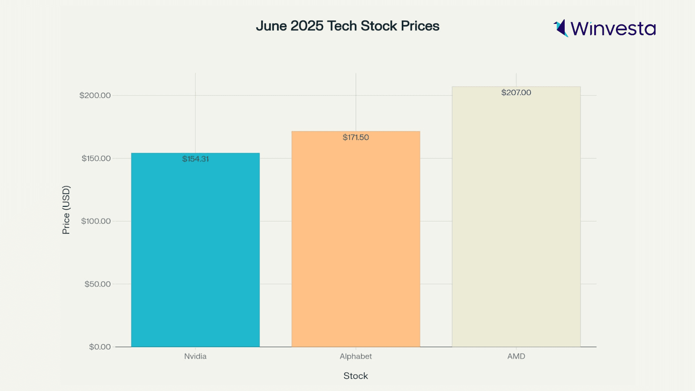This screenshot has height=391, width=695.
Task: Click the $150.00 y-axis tick label
Action: point(96,159)
